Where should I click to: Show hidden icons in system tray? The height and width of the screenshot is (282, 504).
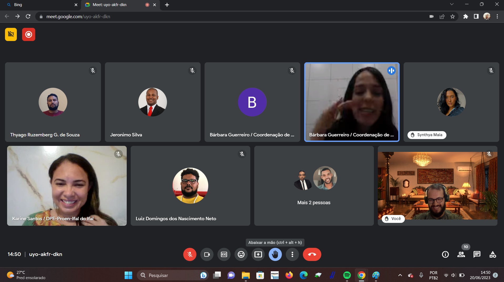(x=400, y=275)
